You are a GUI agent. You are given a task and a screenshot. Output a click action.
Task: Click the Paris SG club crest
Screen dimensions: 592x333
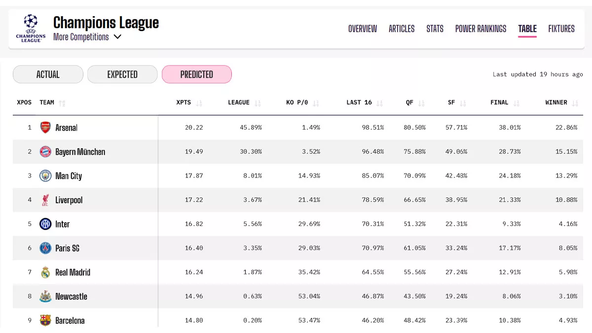coord(45,248)
